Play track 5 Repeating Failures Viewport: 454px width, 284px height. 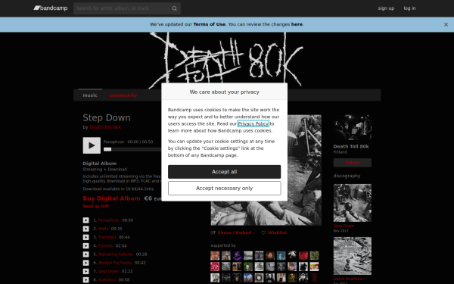click(86, 254)
